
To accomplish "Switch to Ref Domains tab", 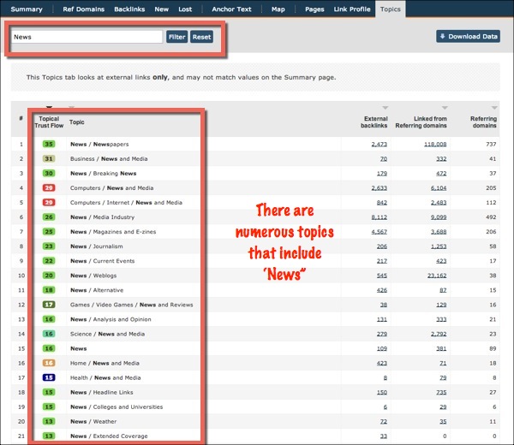I will click(84, 9).
